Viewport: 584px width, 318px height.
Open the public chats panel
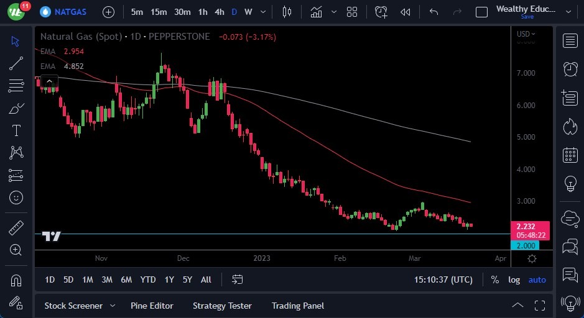[x=570, y=219]
